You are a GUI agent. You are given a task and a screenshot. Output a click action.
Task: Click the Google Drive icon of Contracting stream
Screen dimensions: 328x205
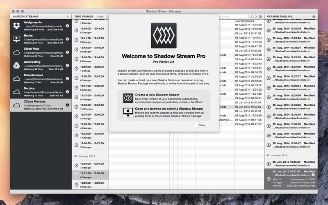(x=16, y=66)
